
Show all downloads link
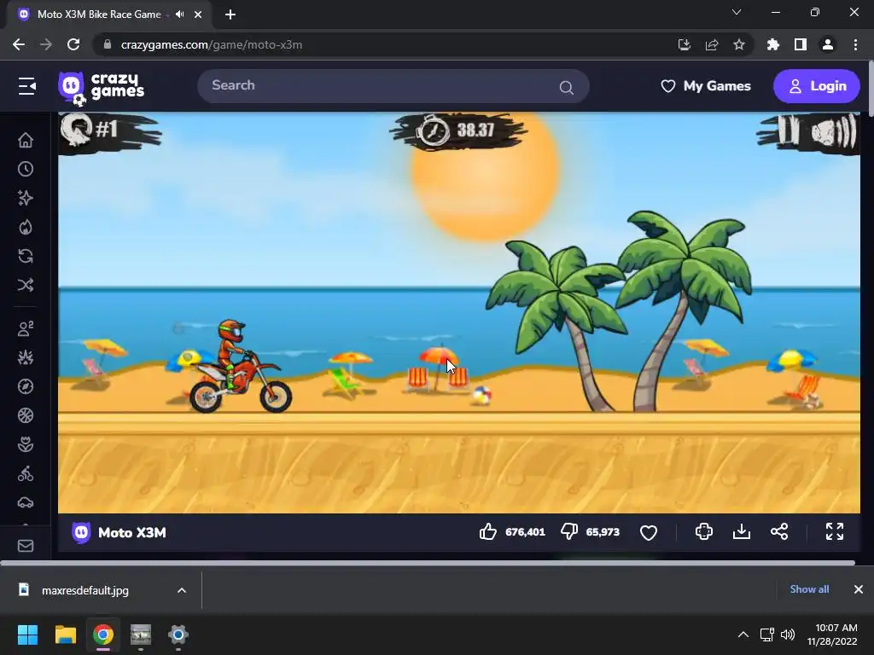(x=809, y=589)
